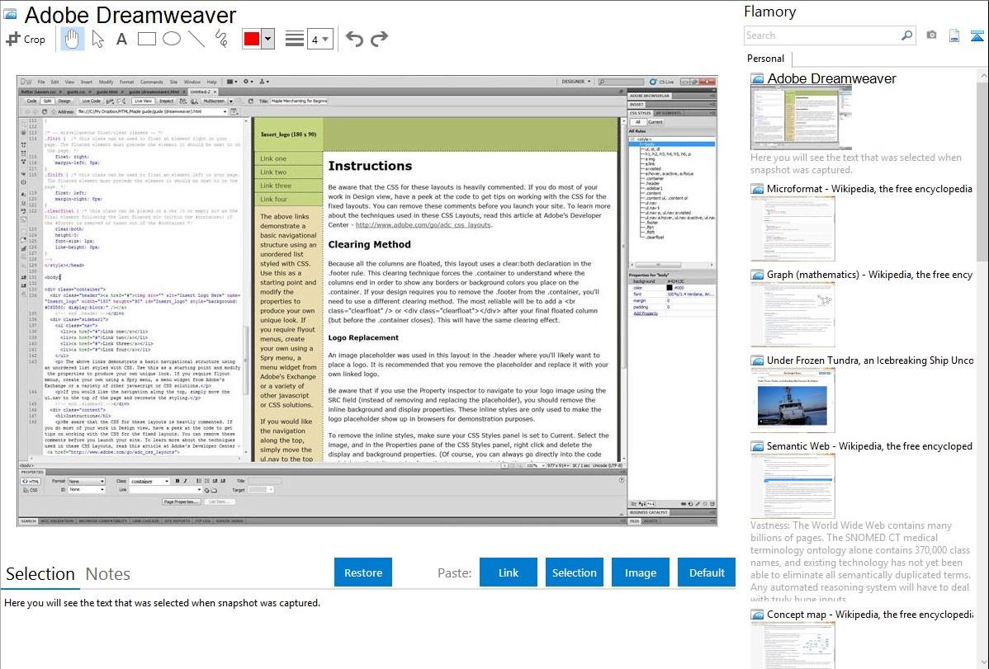Open the color picker dropdown arrow
The image size is (989, 669).
coord(267,39)
